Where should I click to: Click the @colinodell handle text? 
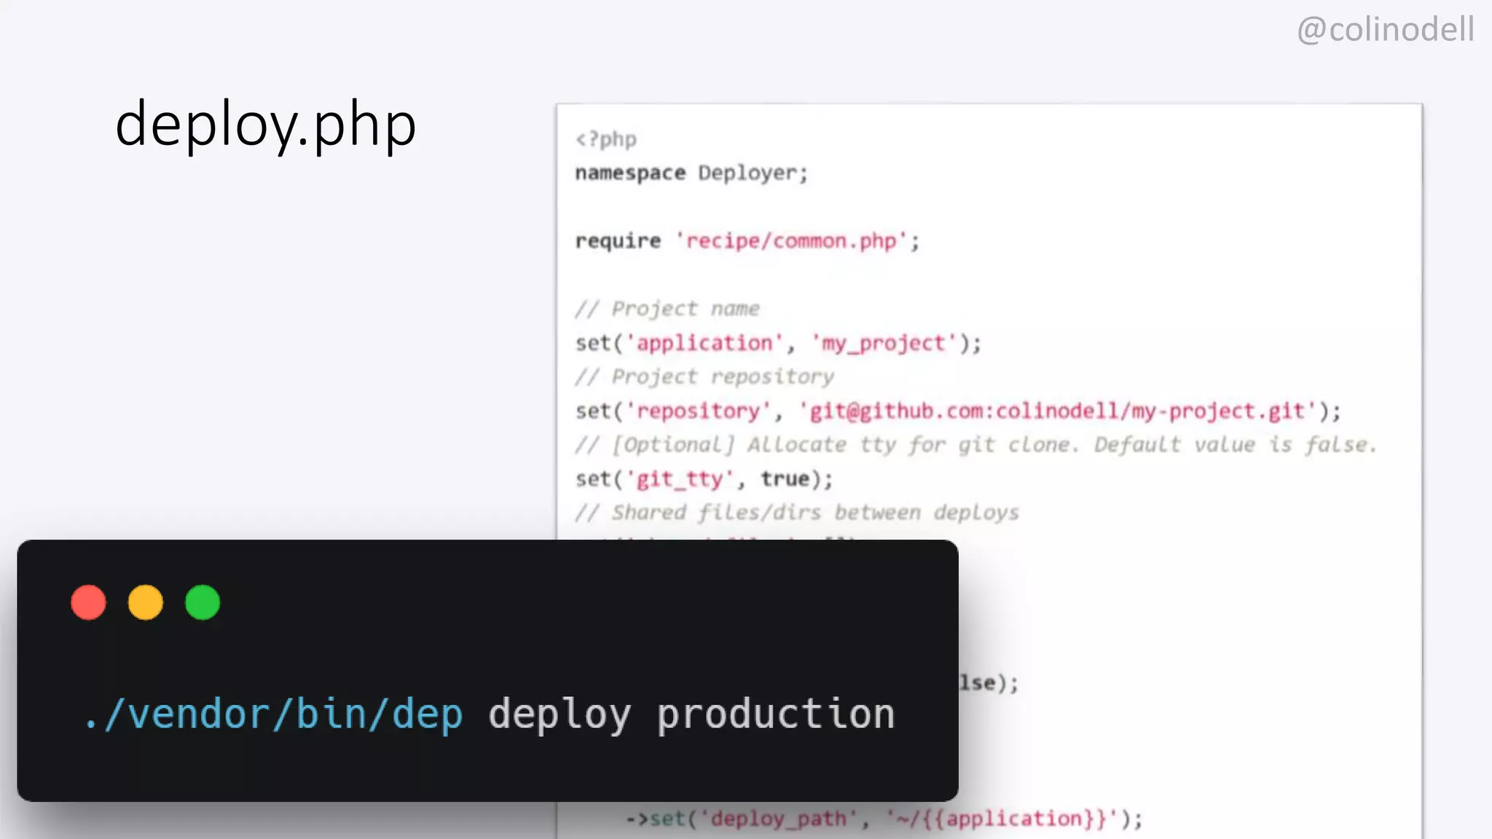pos(1385,30)
